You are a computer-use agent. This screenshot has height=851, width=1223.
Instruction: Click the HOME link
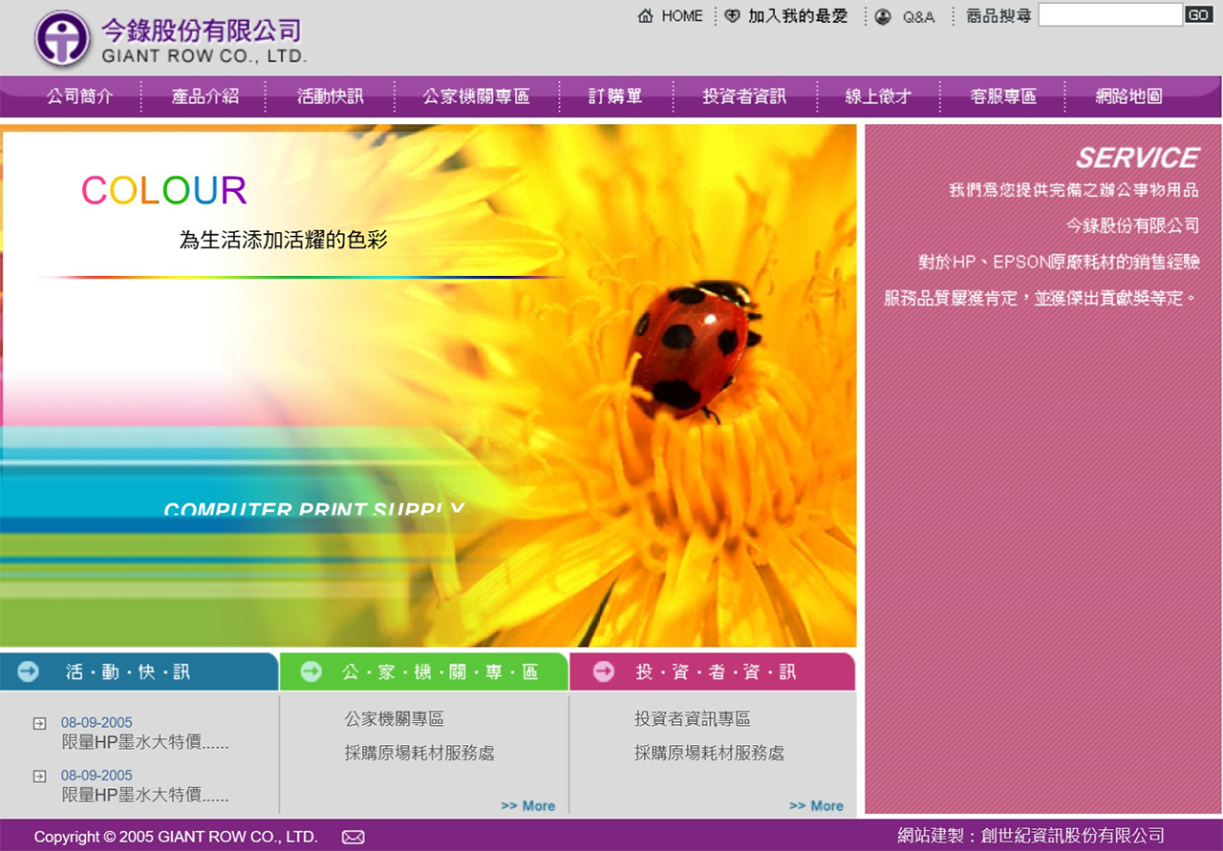682,16
